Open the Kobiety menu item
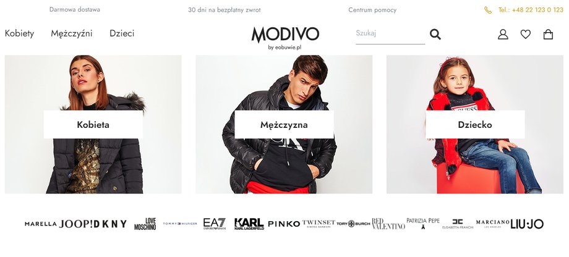This screenshot has width=569, height=257. tap(19, 33)
